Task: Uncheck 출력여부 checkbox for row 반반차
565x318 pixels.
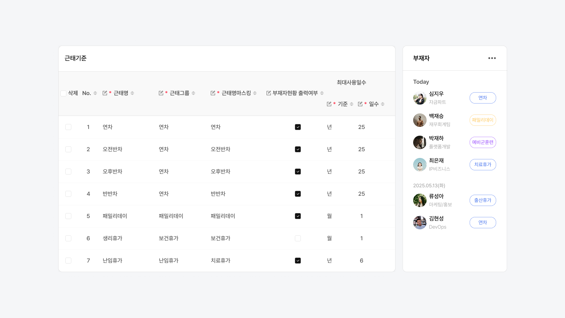Action: (298, 194)
